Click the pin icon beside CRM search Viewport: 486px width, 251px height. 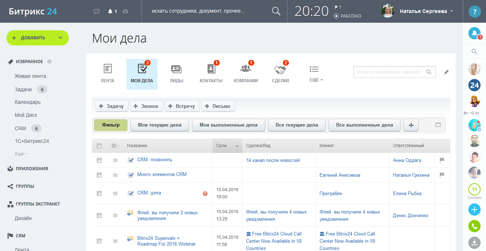(446, 72)
